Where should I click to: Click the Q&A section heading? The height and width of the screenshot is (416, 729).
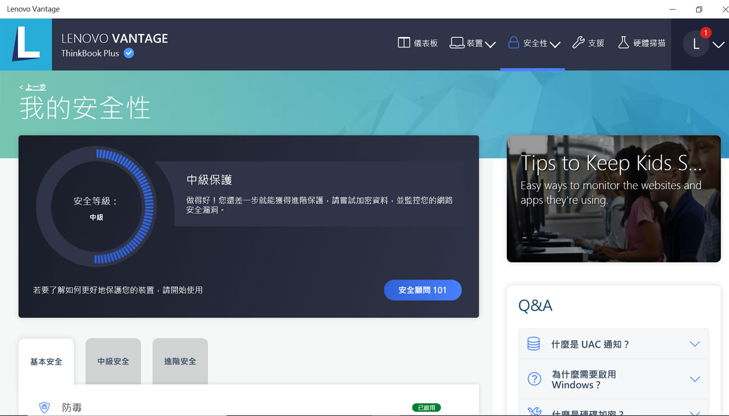(535, 306)
